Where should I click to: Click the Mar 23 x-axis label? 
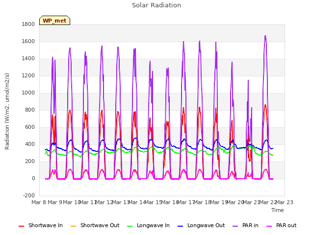point(285,202)
